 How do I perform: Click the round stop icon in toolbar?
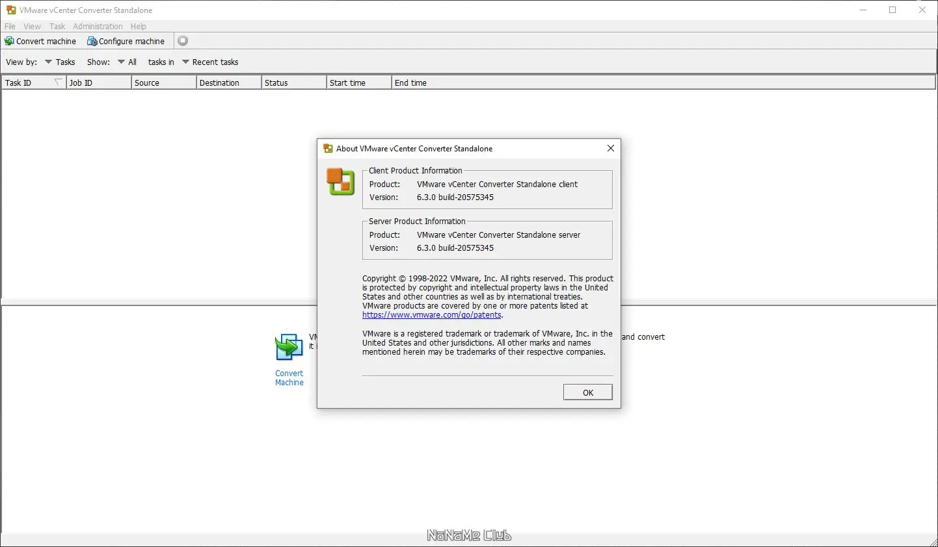[183, 41]
